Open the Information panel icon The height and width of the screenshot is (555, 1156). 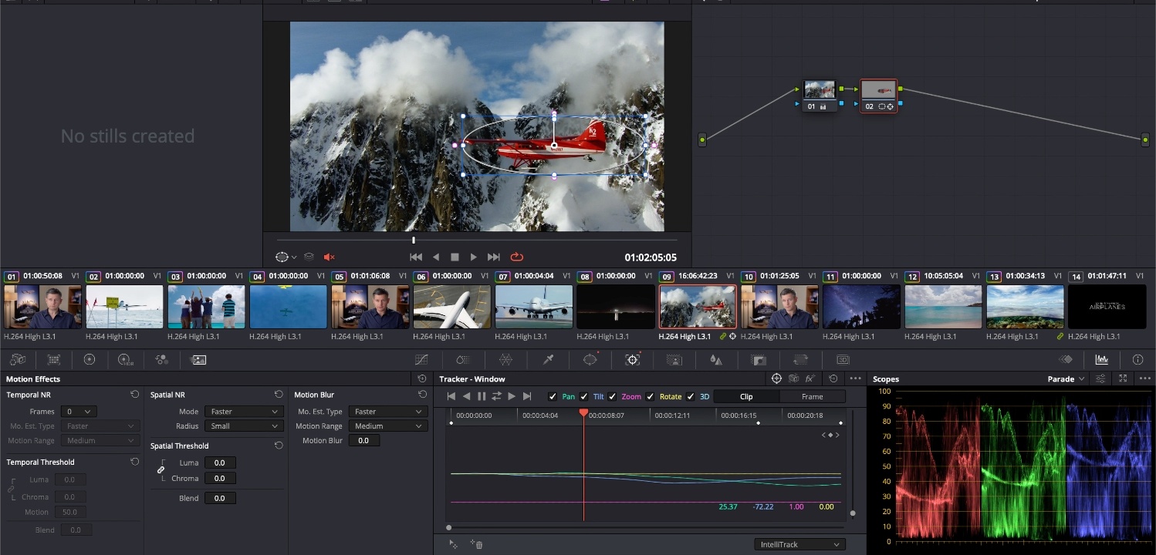tap(1137, 360)
